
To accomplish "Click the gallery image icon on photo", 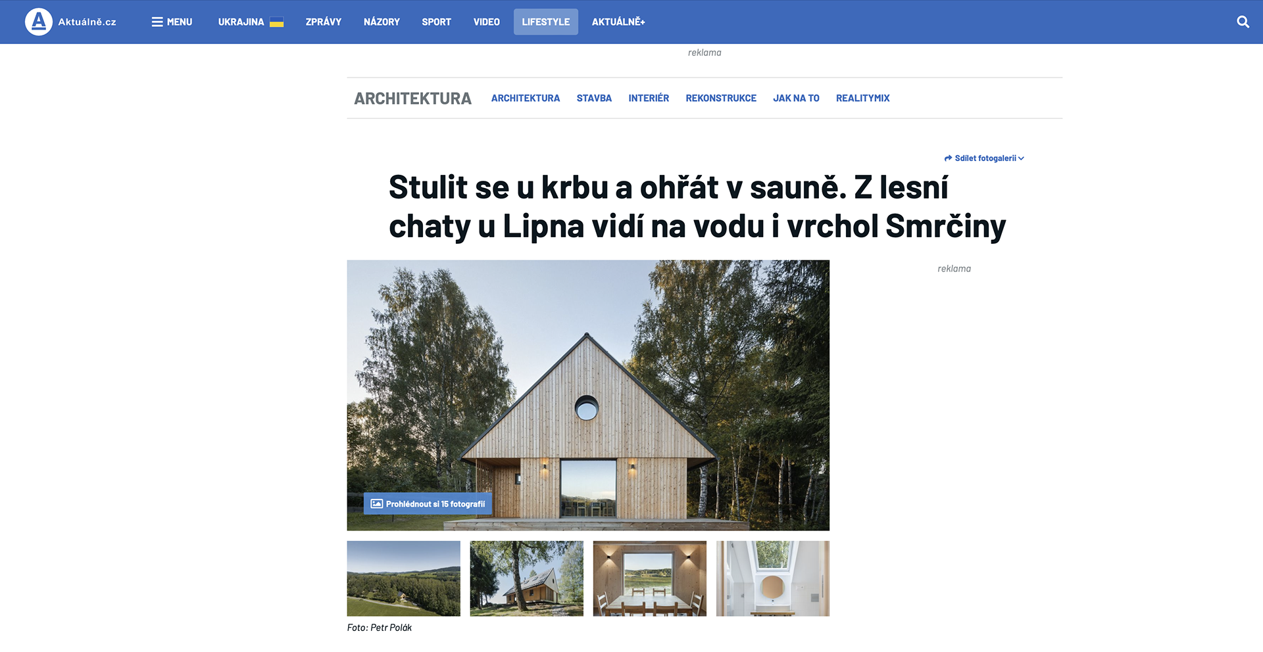I will (376, 504).
